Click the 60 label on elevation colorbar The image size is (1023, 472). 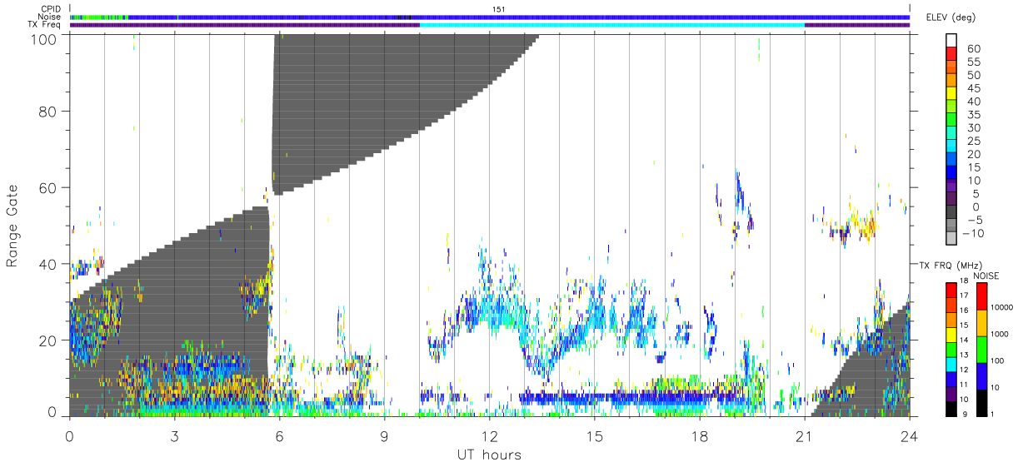tap(974, 48)
